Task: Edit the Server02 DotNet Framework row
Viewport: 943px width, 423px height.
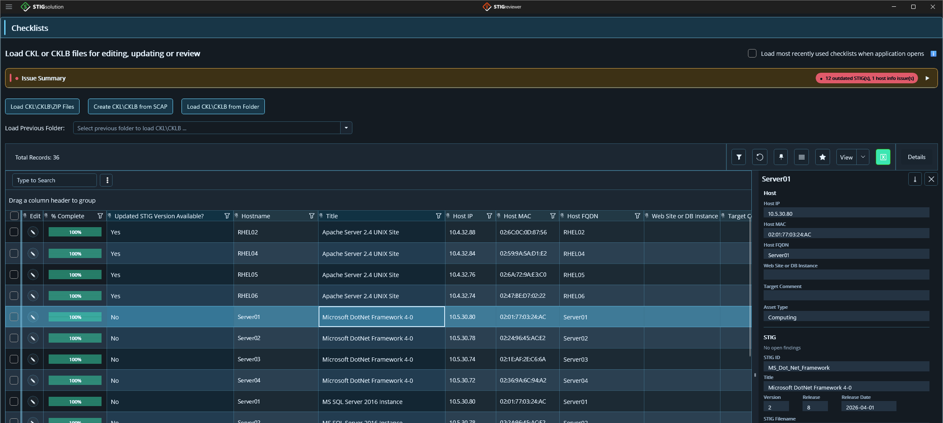Action: tap(33, 338)
